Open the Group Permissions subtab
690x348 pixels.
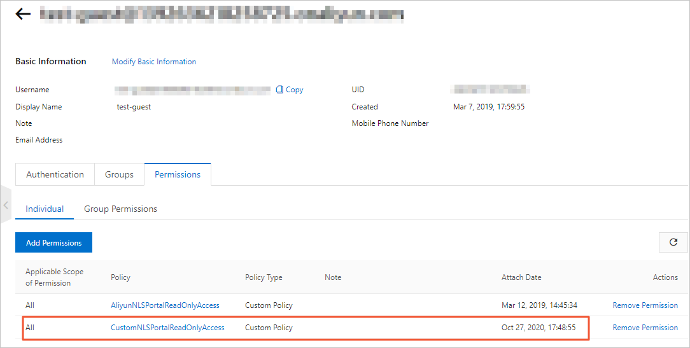pyautogui.click(x=120, y=209)
